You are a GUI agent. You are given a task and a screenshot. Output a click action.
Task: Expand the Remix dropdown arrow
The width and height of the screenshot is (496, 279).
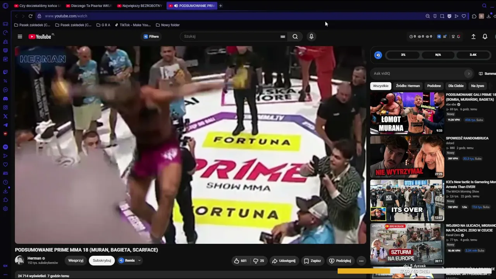139,261
